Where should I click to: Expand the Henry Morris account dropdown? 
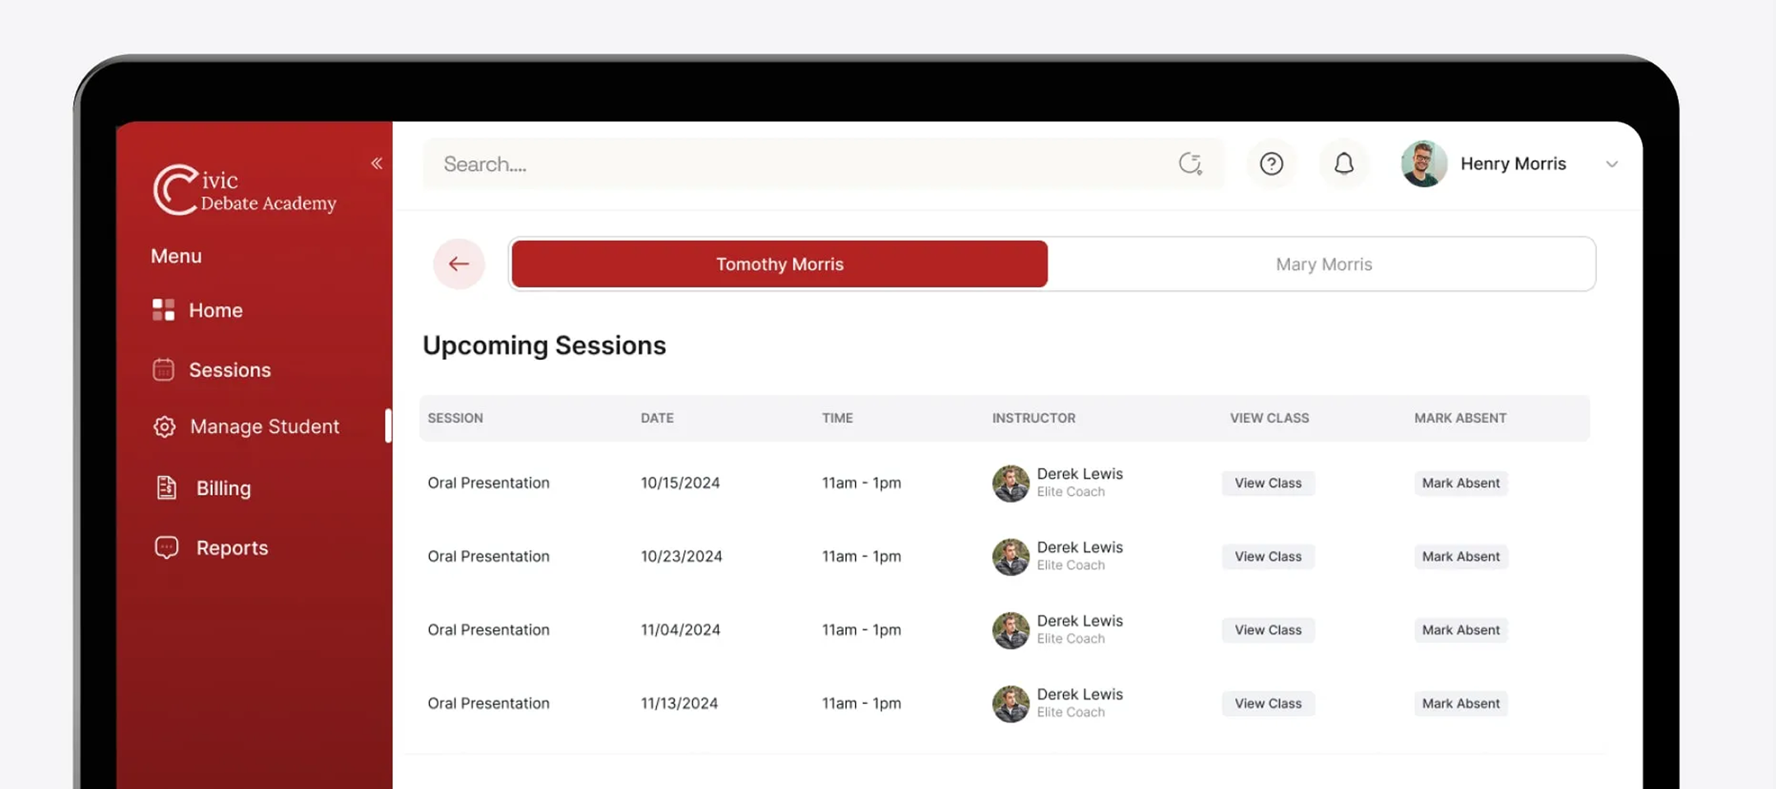(1612, 164)
